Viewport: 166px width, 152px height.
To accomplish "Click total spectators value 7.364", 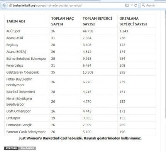I will click(87, 38).
